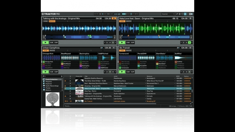This screenshot has height=132, width=235.
Task: Toggle SYNC on Deck D Sic Transit
Action: 122,51
